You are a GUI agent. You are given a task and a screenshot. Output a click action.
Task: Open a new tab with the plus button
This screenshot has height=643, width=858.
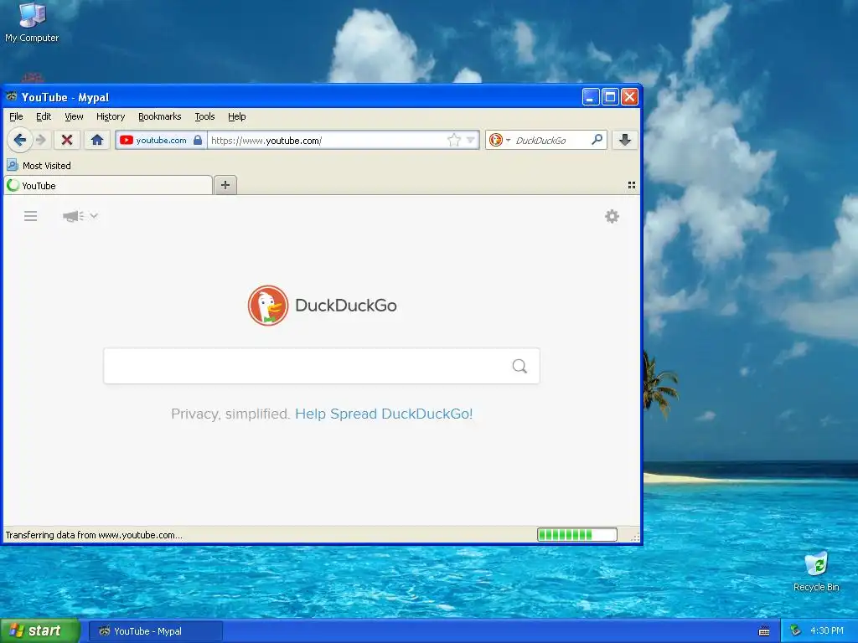pos(225,185)
